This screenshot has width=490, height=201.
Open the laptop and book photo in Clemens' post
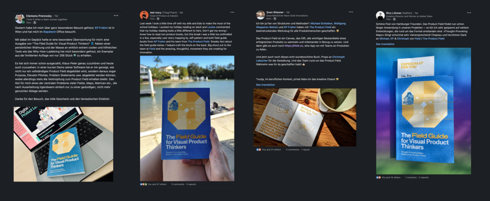coord(63,144)
